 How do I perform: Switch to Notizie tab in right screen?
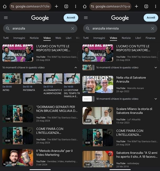pos(126,38)
